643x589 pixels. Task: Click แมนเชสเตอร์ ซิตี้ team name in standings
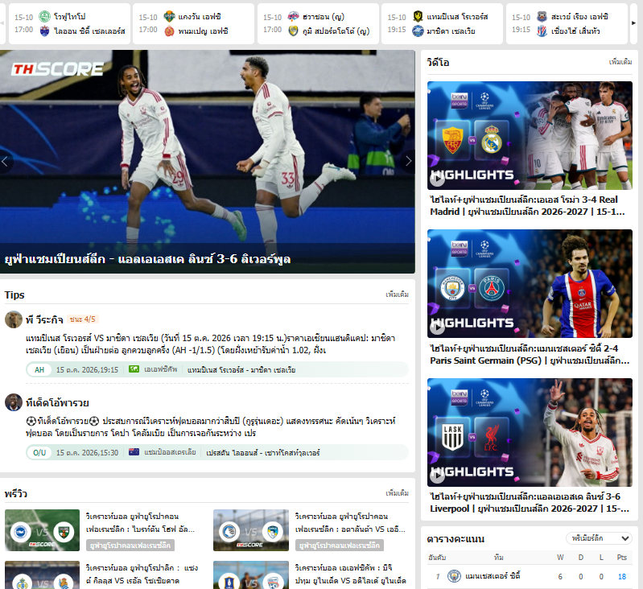coord(493,576)
